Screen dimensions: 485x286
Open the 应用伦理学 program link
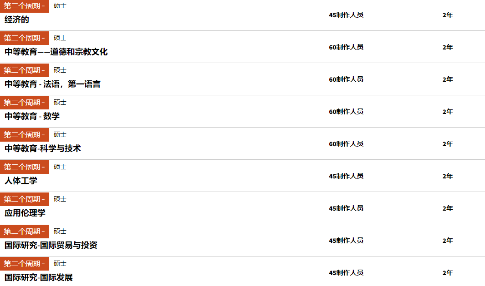(x=25, y=213)
